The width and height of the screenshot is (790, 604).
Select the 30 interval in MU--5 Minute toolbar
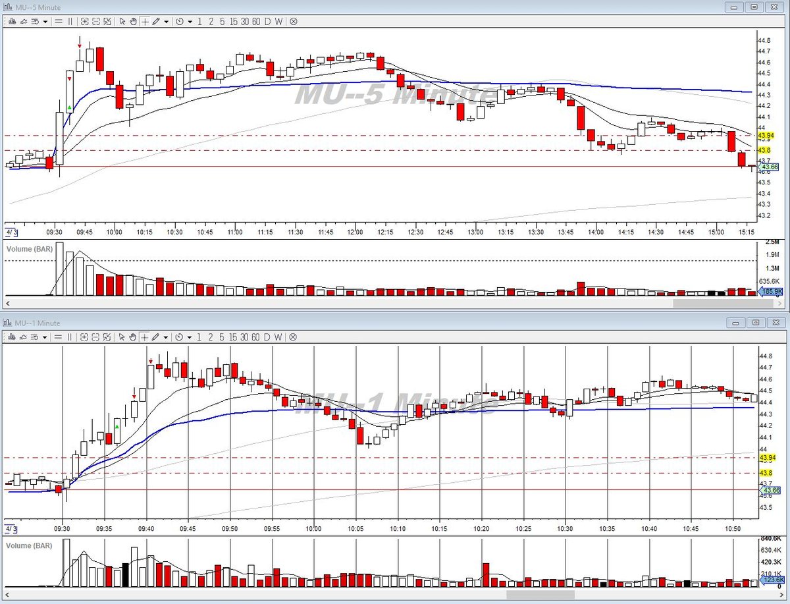(x=244, y=21)
